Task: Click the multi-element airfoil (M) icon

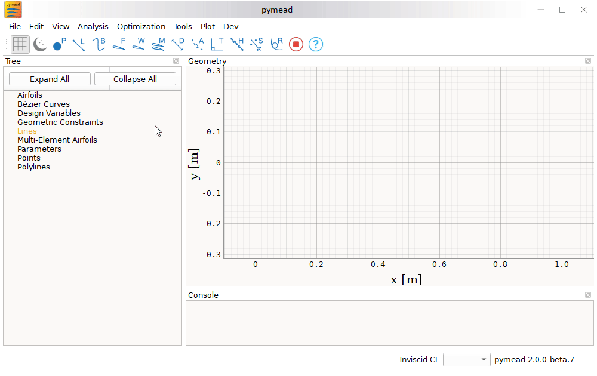Action: point(158,44)
